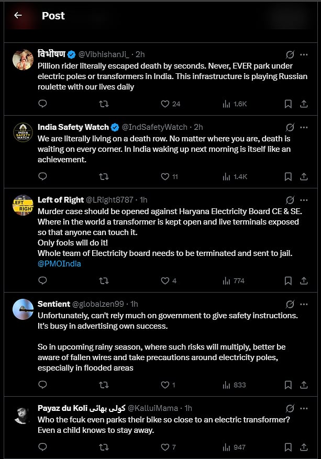Open the @PMOIndia mention link

(59, 264)
